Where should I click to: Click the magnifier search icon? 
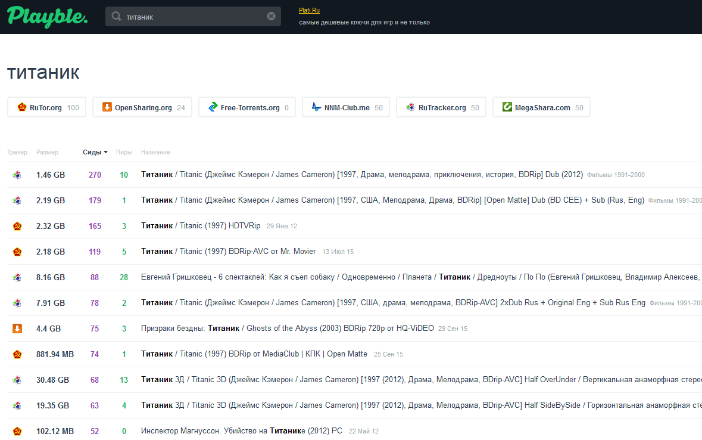116,17
